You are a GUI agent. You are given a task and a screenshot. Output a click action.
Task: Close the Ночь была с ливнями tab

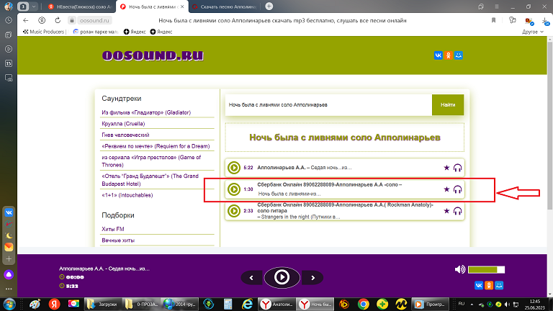(x=182, y=6)
